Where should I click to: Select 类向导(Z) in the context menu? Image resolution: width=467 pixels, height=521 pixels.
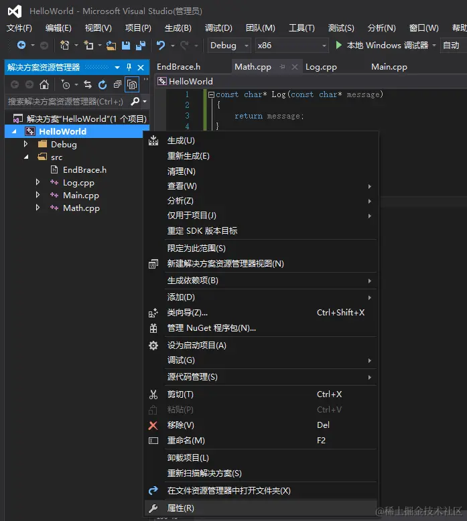[x=261, y=312]
